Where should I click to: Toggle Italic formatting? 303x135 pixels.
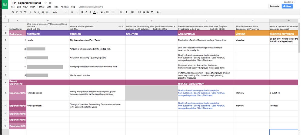[x=86, y=12]
